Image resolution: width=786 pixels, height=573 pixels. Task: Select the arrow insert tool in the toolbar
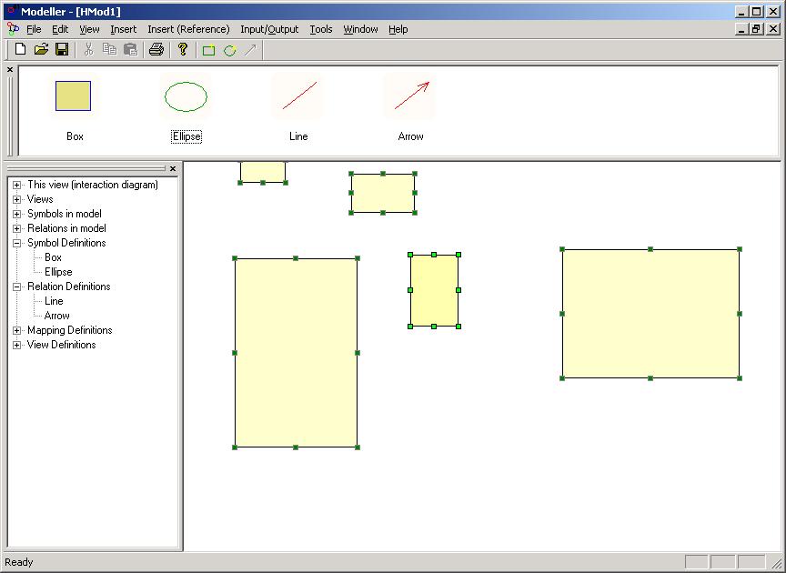tap(250, 50)
